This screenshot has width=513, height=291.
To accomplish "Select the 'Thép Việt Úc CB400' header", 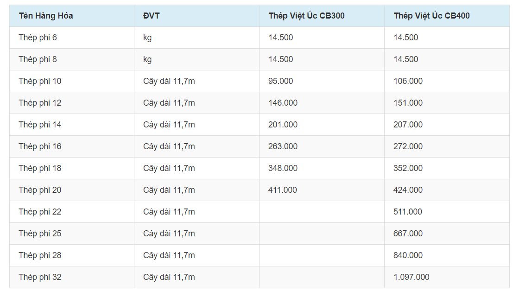I will tap(431, 16).
